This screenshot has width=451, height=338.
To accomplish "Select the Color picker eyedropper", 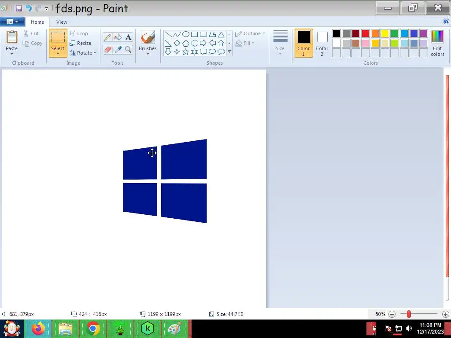I will tap(118, 49).
